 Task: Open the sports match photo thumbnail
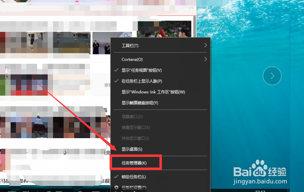coord(164,29)
